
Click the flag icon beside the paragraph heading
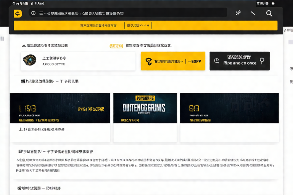(x=21, y=151)
